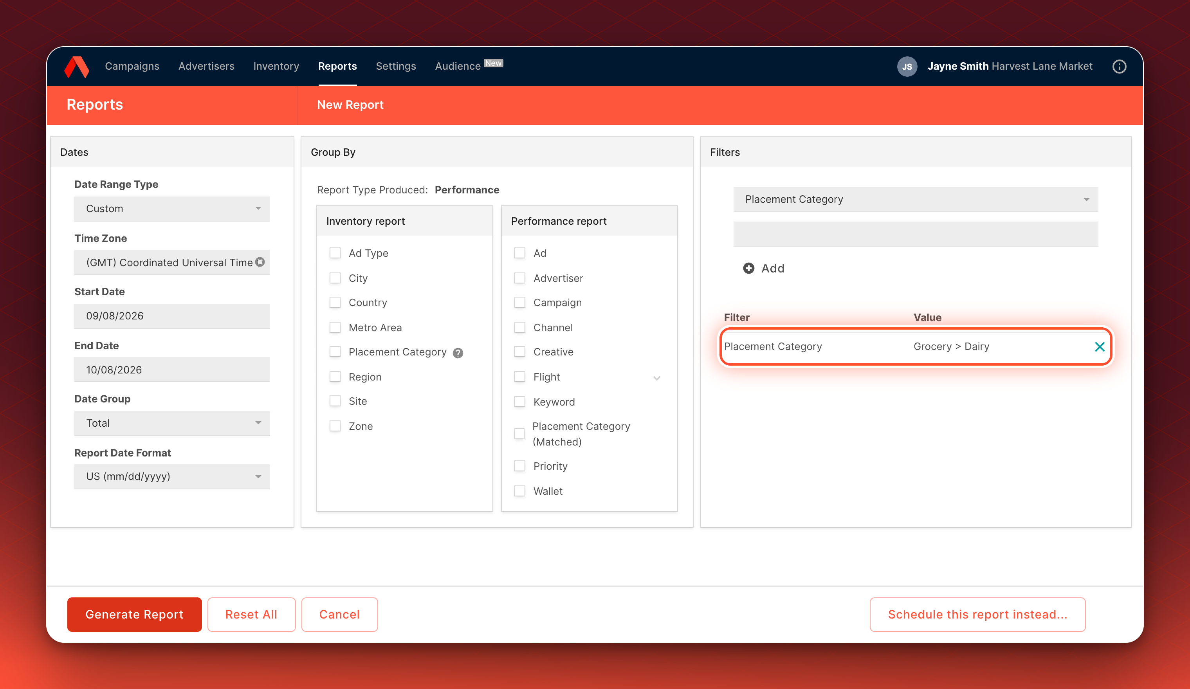
Task: Enable Placement Category (Matched) checkbox
Action: point(519,434)
